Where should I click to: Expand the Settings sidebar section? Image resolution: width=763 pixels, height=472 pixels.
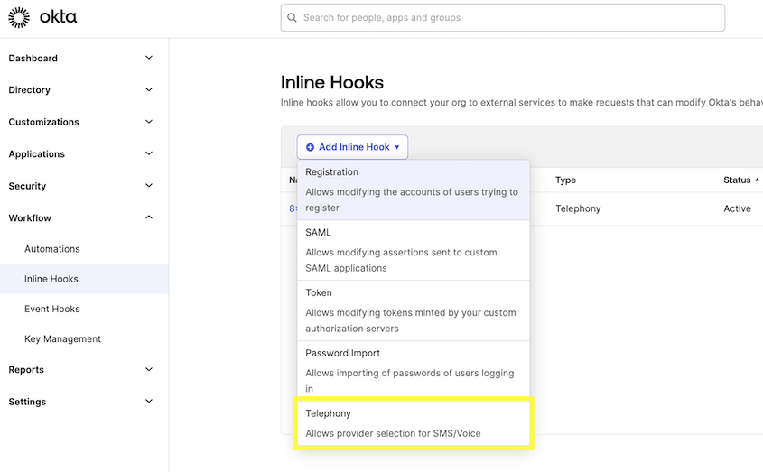pos(149,402)
